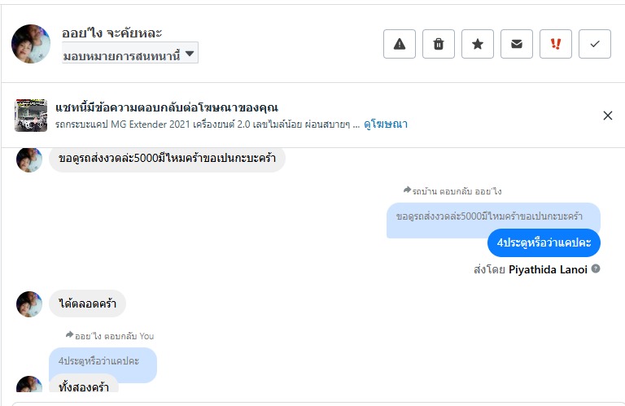Delete conversation using the trash icon
This screenshot has width=625, height=406.
click(439, 44)
